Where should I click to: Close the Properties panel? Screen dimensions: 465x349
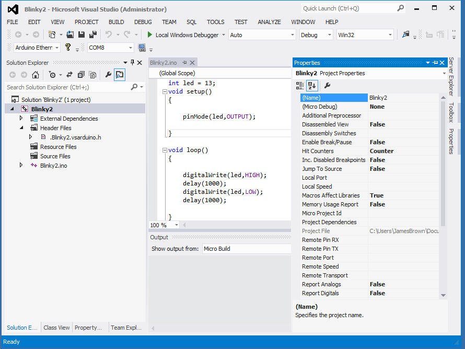(x=442, y=63)
